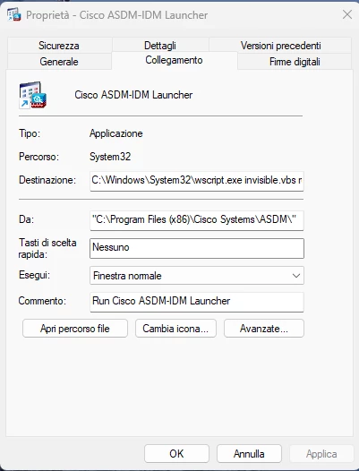
Task: Switch to the Sicurezza tab
Action: click(x=59, y=46)
